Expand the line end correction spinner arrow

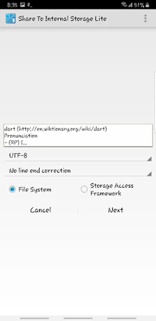pos(149,174)
